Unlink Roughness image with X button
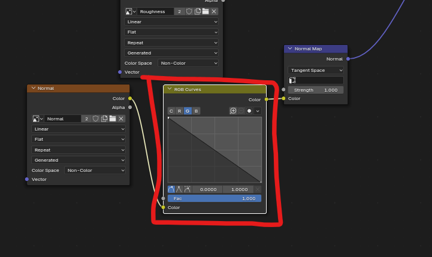The width and height of the screenshot is (432, 257). 214,11
